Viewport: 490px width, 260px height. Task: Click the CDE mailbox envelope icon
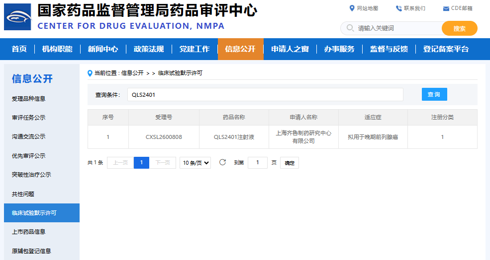pyautogui.click(x=446, y=9)
